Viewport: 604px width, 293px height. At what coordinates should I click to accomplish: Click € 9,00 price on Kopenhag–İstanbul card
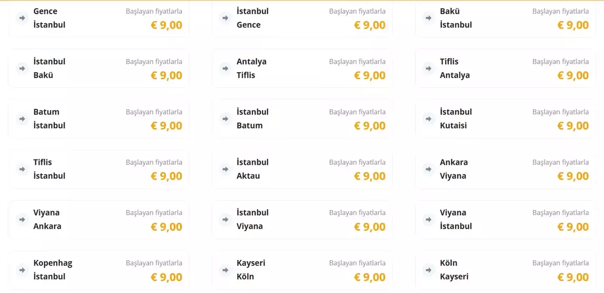[166, 277]
